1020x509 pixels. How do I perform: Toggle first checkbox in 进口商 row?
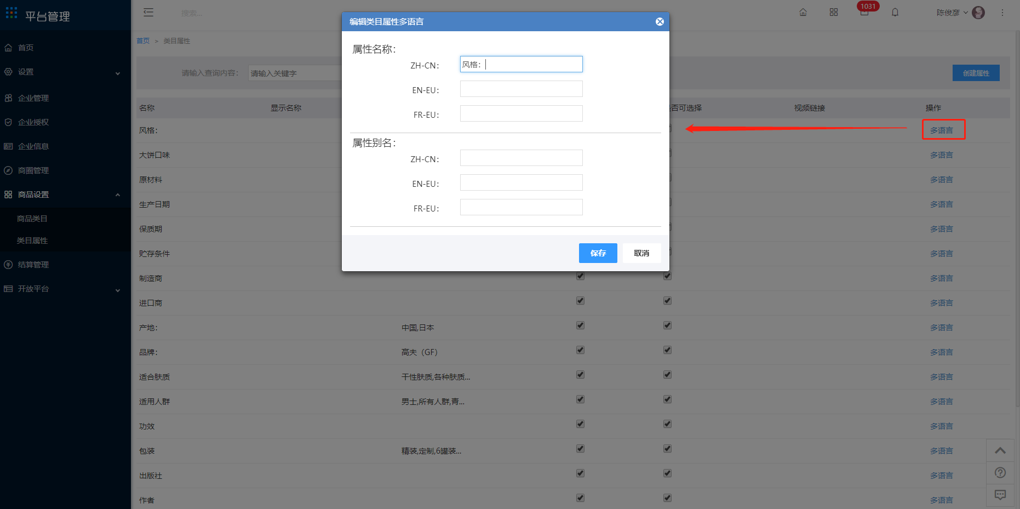(580, 301)
